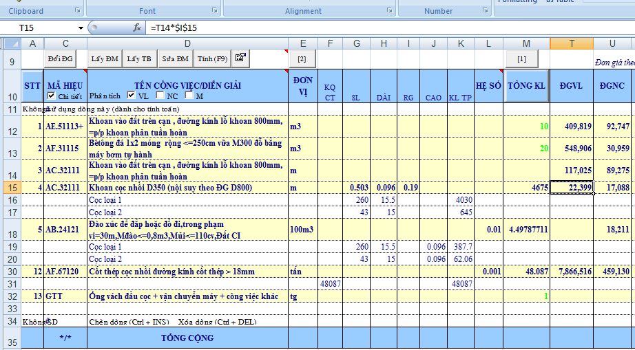
Task: Toggle the Chi tiết checkbox
Action: [x=51, y=96]
